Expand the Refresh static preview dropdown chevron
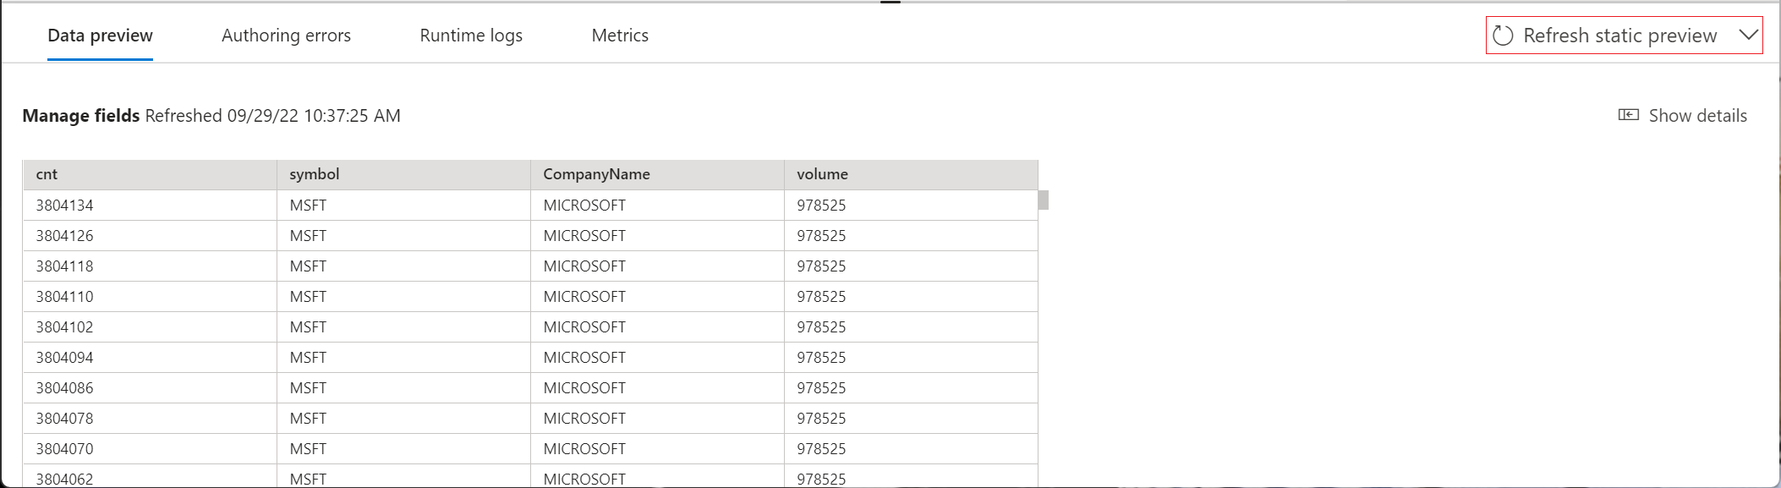1781x488 pixels. [1751, 36]
